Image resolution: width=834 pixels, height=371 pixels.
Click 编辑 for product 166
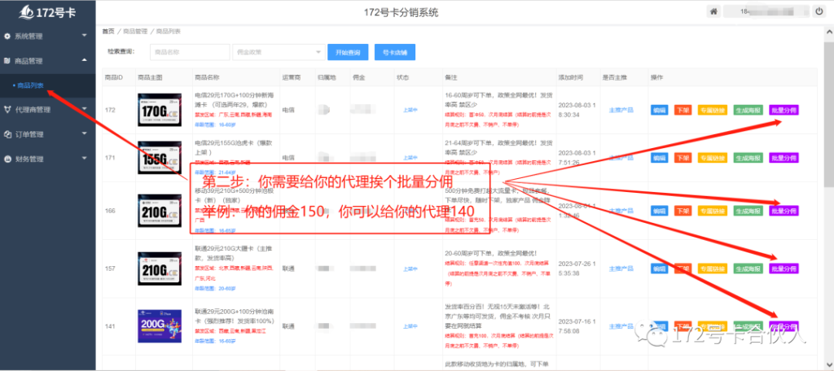tap(660, 211)
